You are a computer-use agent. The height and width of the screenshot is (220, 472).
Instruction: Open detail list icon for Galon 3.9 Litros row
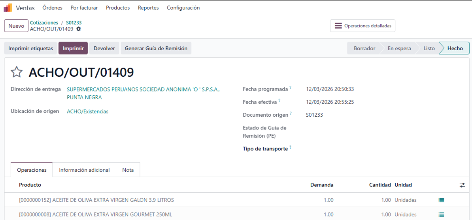[x=441, y=200]
